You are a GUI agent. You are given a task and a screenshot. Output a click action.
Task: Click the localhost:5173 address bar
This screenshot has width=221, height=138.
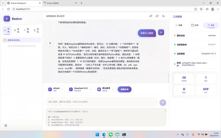pyautogui.click(x=105, y=9)
